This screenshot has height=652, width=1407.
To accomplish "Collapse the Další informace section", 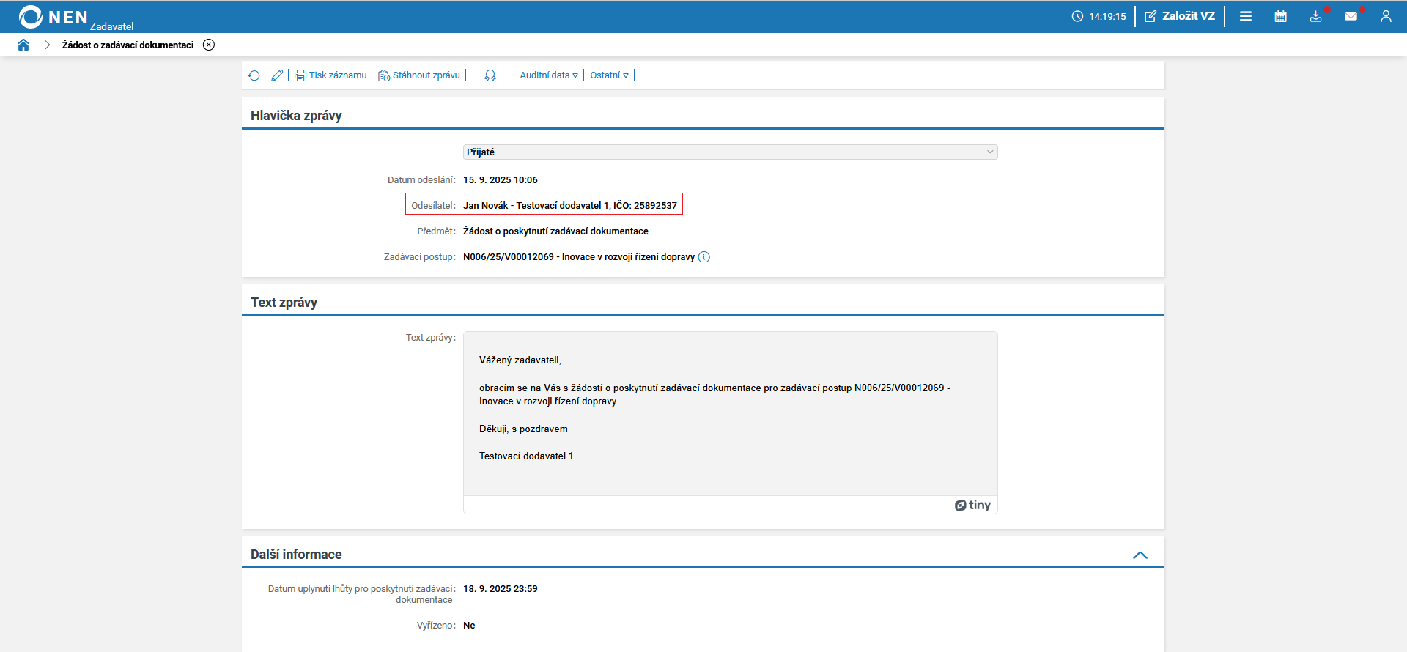I will 1140,555.
